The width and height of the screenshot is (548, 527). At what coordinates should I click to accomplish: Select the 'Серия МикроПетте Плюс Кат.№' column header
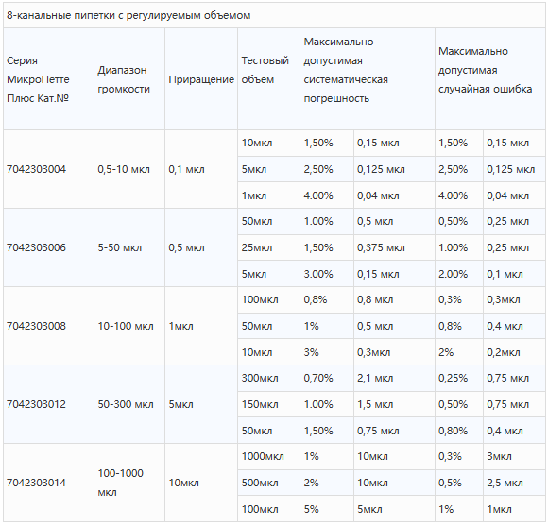[x=48, y=79]
